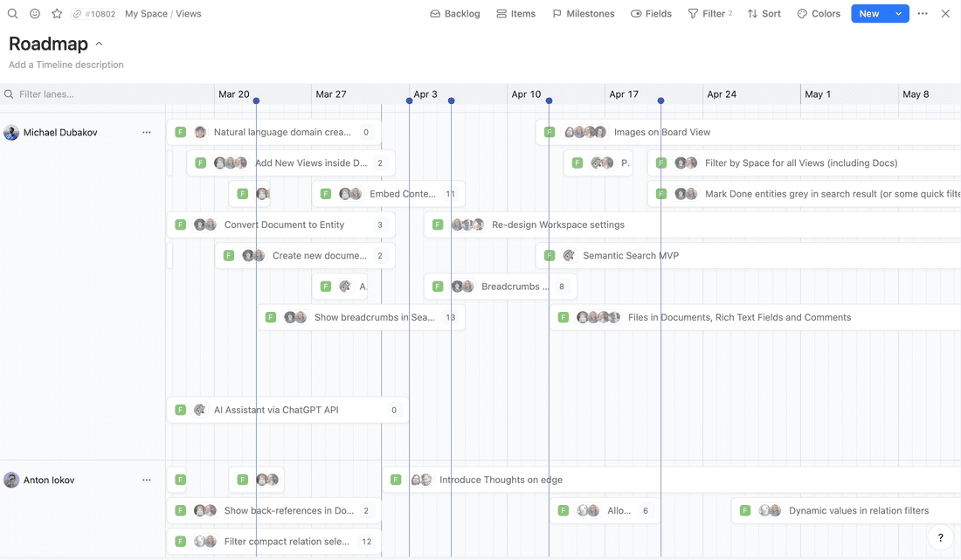The height and width of the screenshot is (560, 961).
Task: Click the help question mark icon
Action: tap(940, 537)
